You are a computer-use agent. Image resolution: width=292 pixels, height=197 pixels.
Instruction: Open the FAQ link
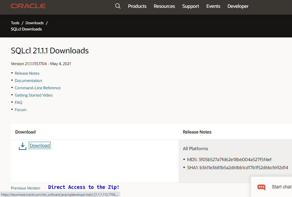point(18,103)
